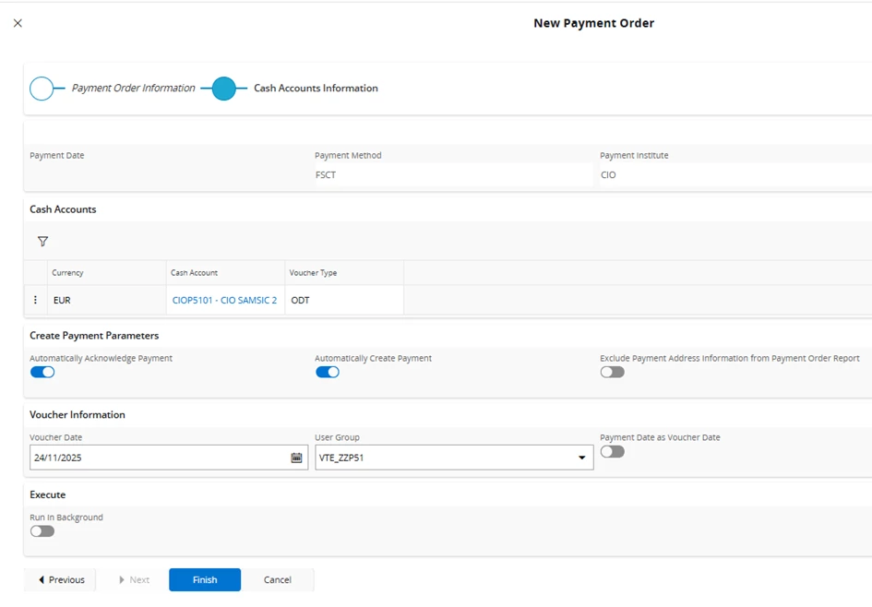Enable Exclude Payment Address Information toggle
The image size is (872, 607).
[x=613, y=373]
